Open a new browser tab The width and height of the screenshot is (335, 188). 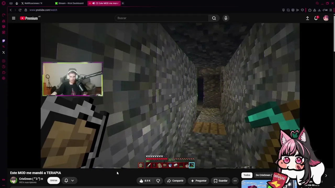tap(123, 3)
